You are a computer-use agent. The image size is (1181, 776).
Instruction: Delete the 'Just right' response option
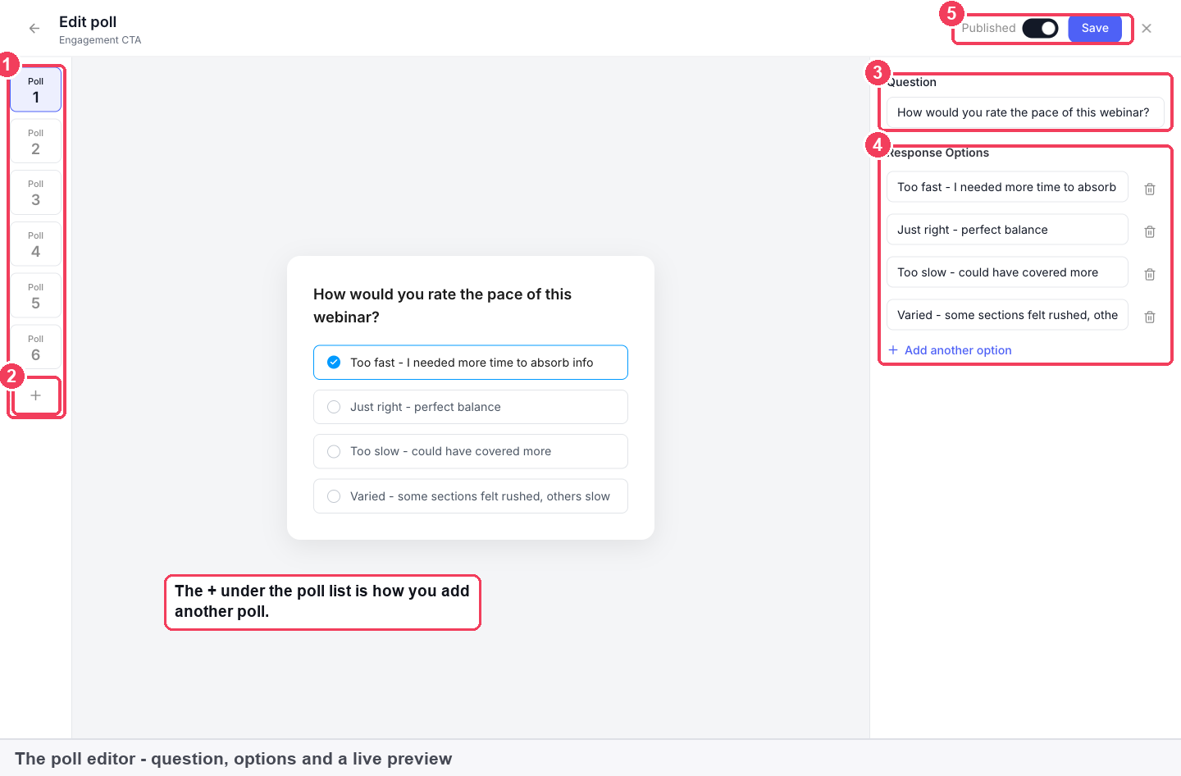point(1150,231)
